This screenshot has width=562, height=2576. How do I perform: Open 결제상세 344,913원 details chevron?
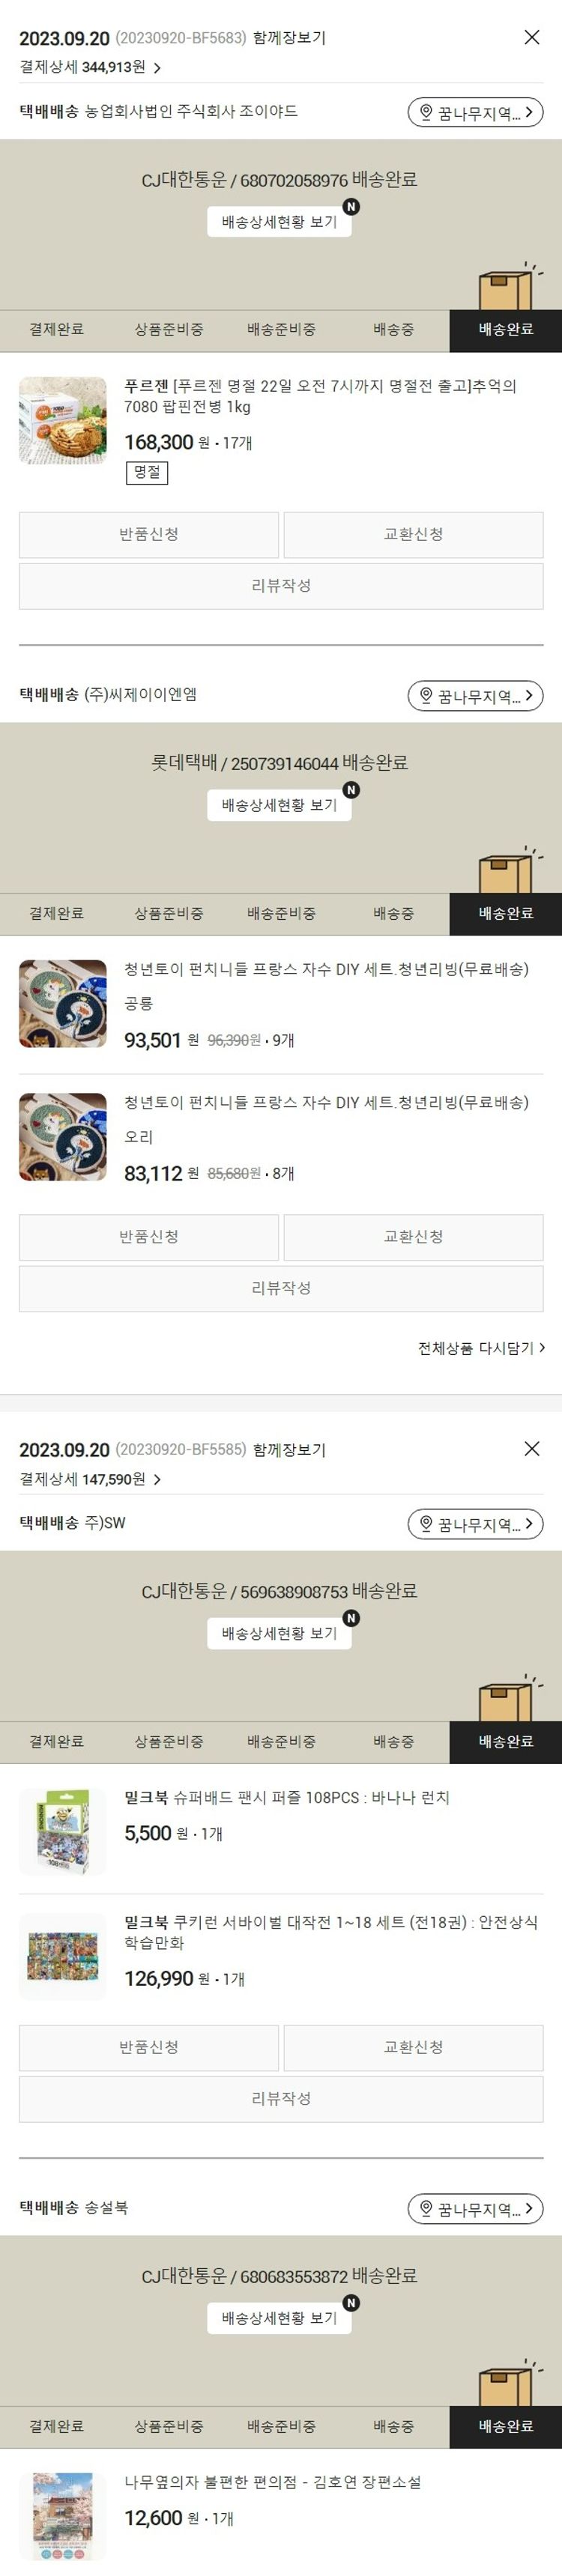coord(157,68)
